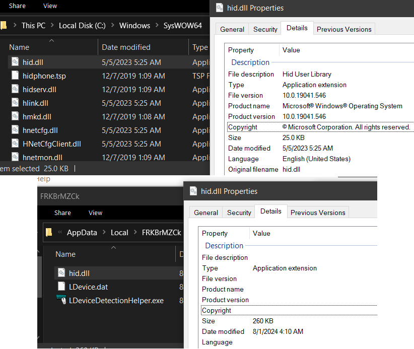Viewport: 414px width, 349px height.
Task: Click the '25.0 KB' size value in upper Properties
Action: (293, 137)
